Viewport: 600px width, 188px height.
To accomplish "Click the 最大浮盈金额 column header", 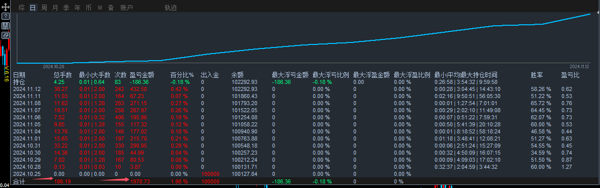I will point(372,75).
